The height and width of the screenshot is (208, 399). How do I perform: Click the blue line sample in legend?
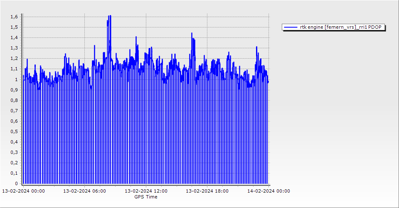click(291, 27)
